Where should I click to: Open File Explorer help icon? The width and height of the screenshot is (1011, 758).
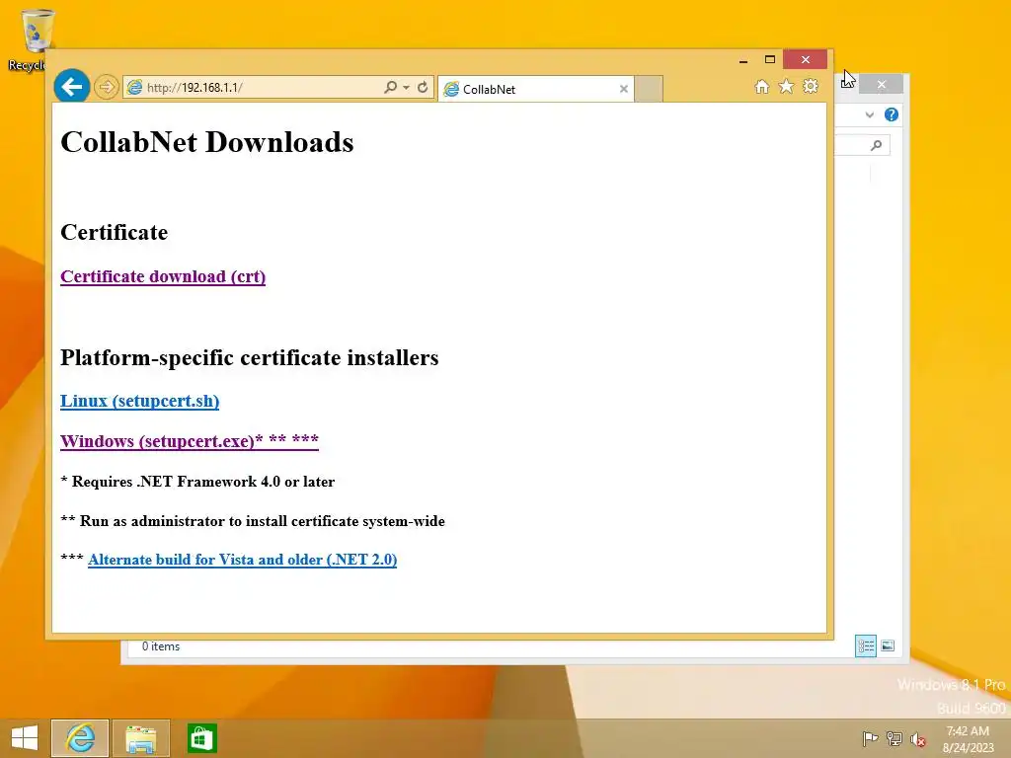click(892, 114)
